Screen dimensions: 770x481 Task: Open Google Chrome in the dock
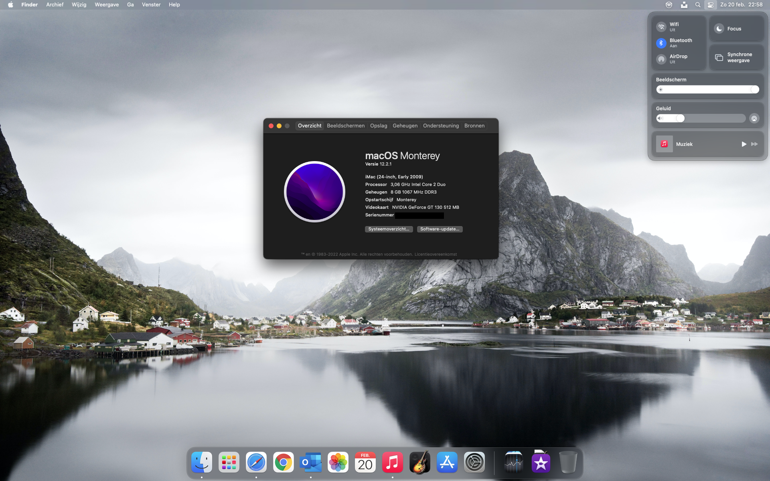pos(284,463)
